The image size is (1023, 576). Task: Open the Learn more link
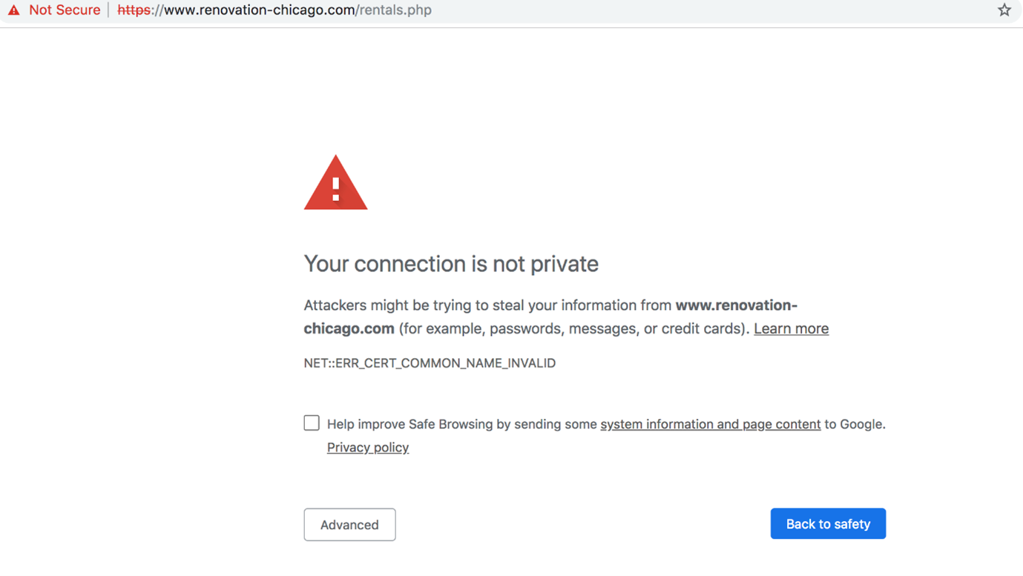coord(791,328)
